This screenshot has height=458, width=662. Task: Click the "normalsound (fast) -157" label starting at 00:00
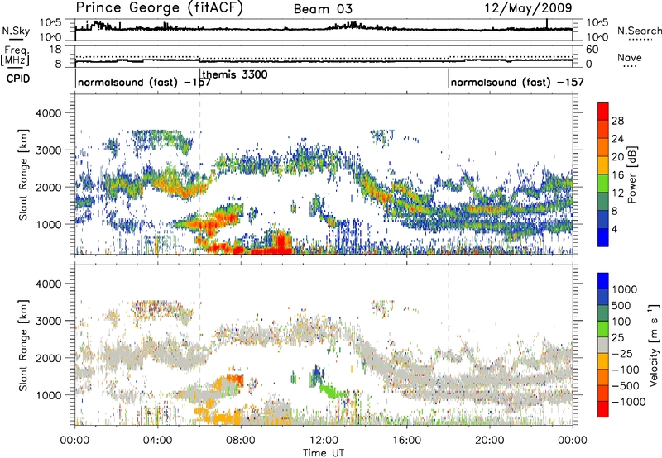click(x=144, y=82)
